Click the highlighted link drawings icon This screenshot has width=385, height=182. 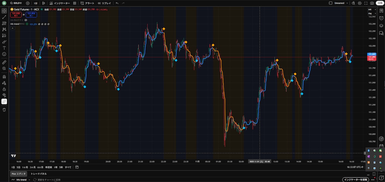4,101
